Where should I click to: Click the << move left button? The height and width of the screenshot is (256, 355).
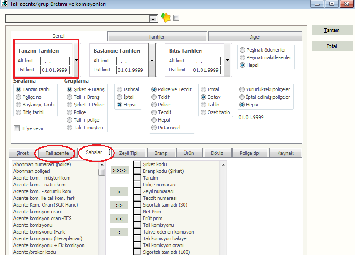pos(119,219)
